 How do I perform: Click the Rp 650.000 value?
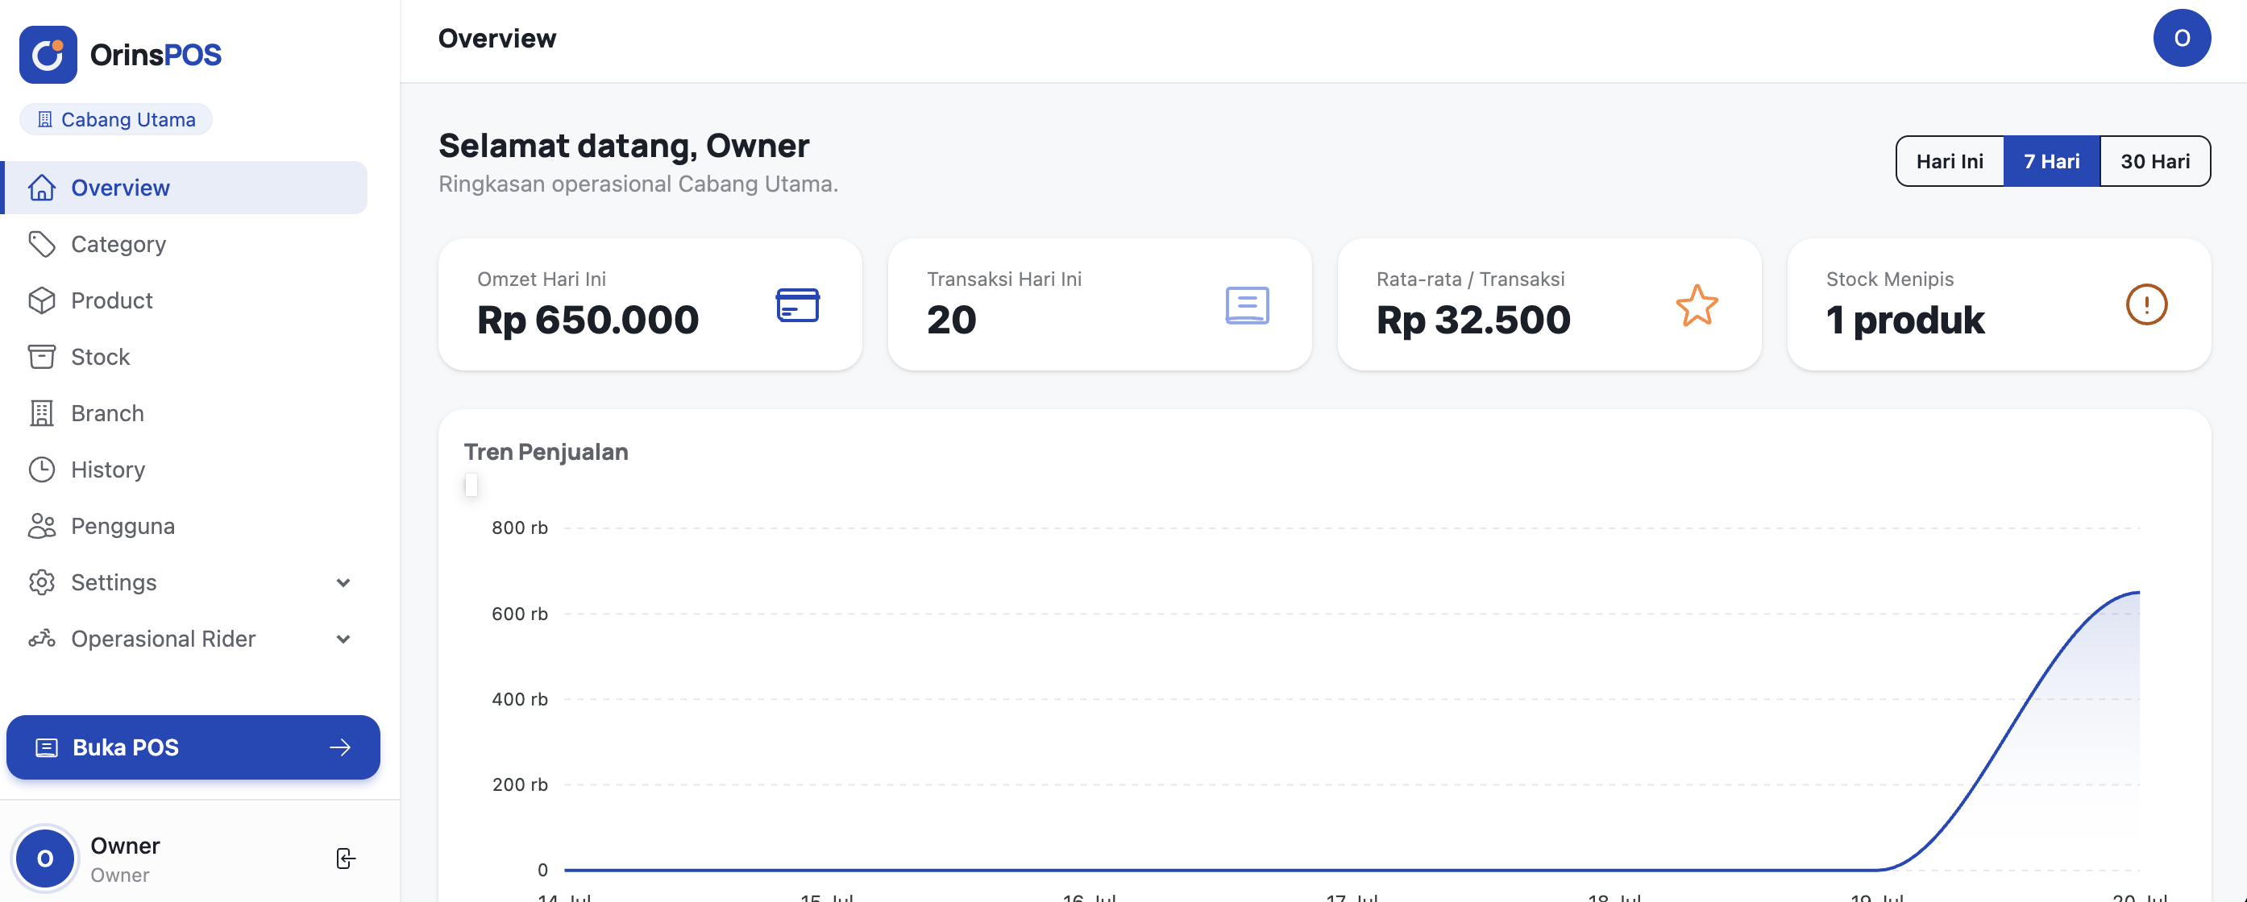[x=588, y=320]
